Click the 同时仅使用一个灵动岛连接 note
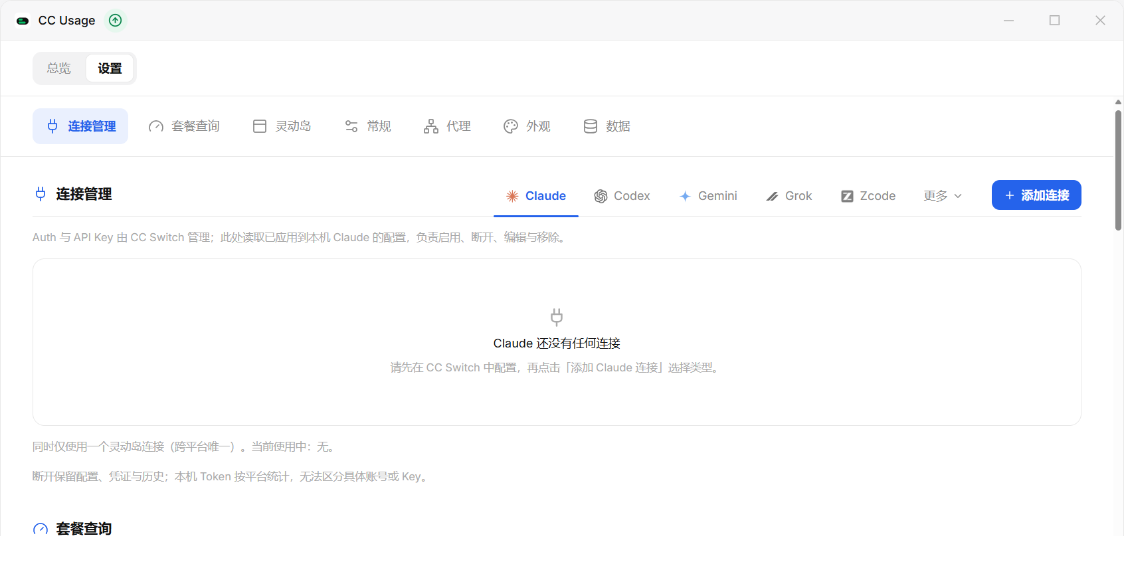1124x568 pixels. (185, 446)
